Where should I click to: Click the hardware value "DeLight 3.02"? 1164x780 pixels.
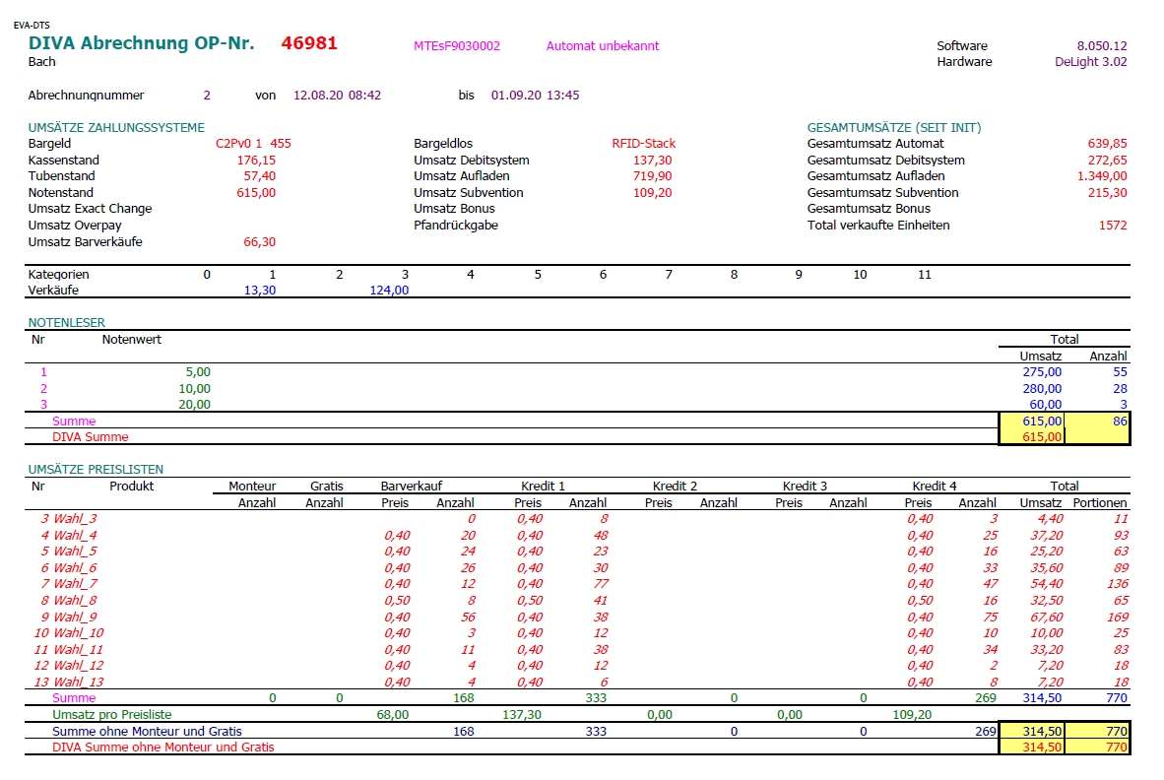1090,62
